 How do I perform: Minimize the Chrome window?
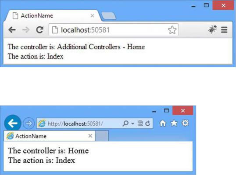(193, 7)
